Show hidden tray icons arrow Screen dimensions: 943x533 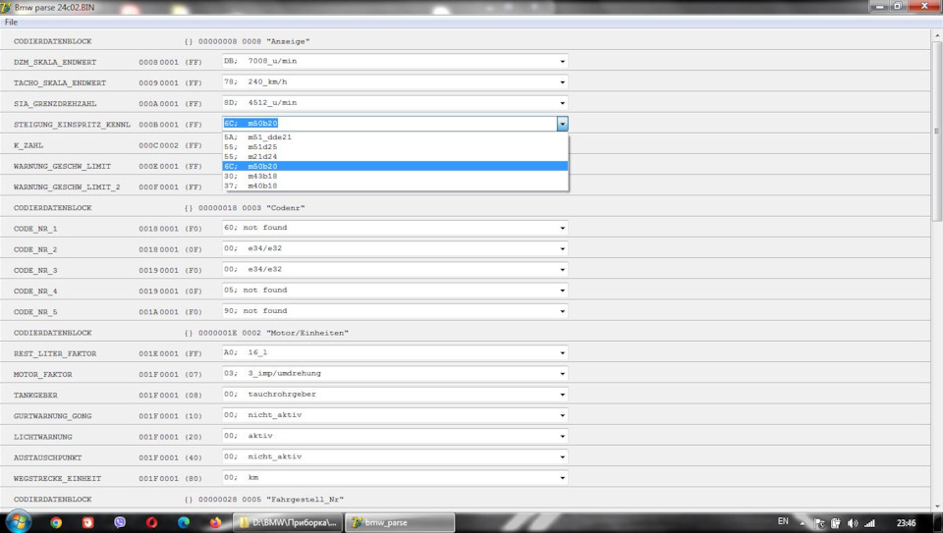(802, 523)
